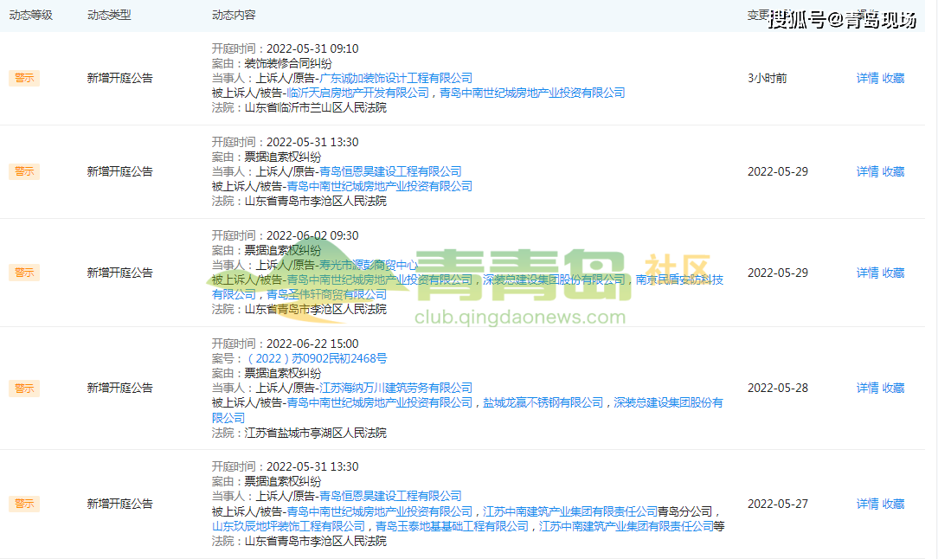Click hearing time 2022-06-22 15:00

pyautogui.click(x=312, y=344)
